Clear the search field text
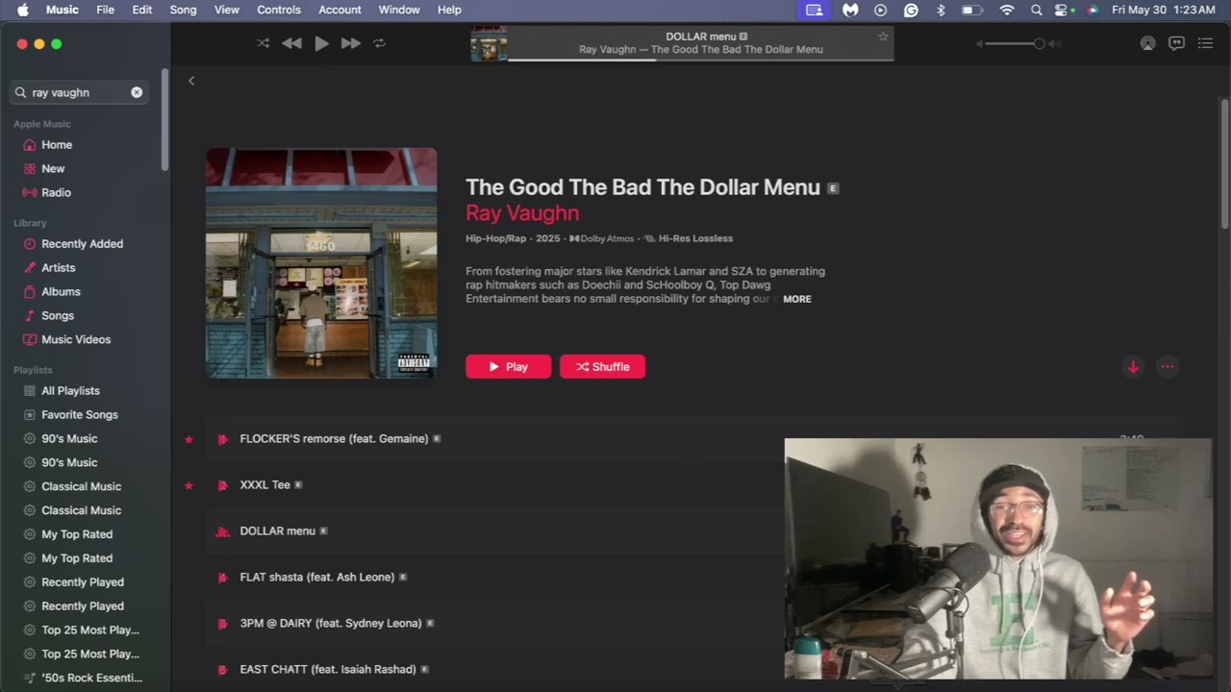This screenshot has height=692, width=1231. coord(137,92)
